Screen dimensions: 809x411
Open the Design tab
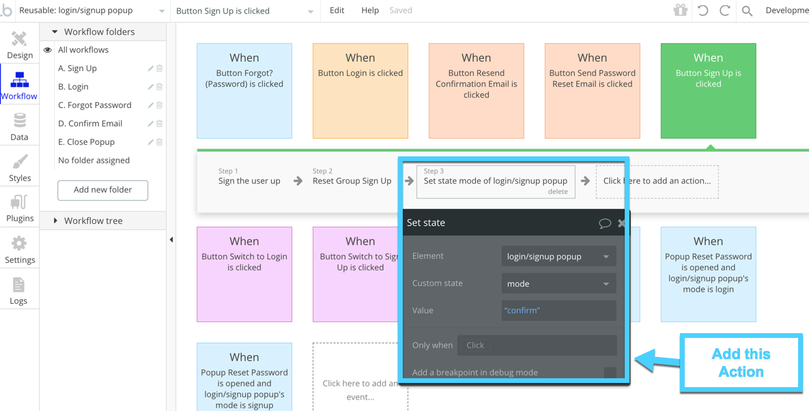point(20,44)
